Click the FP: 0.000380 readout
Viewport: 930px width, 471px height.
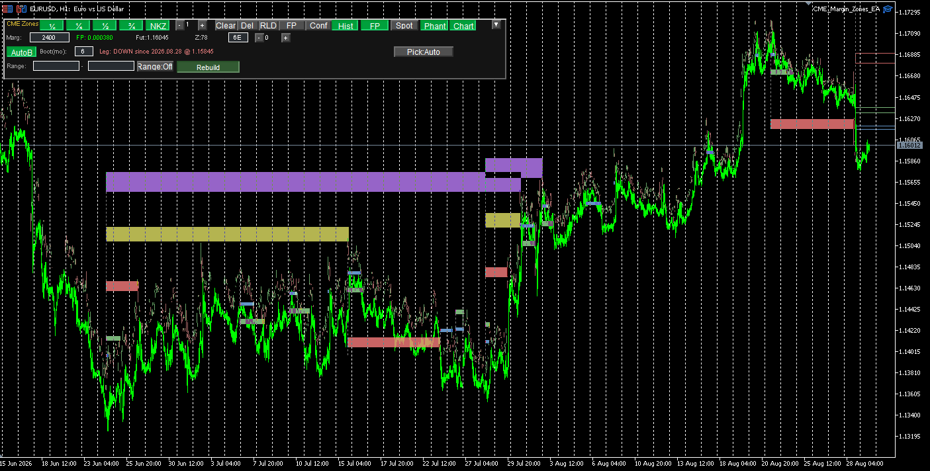(x=95, y=38)
